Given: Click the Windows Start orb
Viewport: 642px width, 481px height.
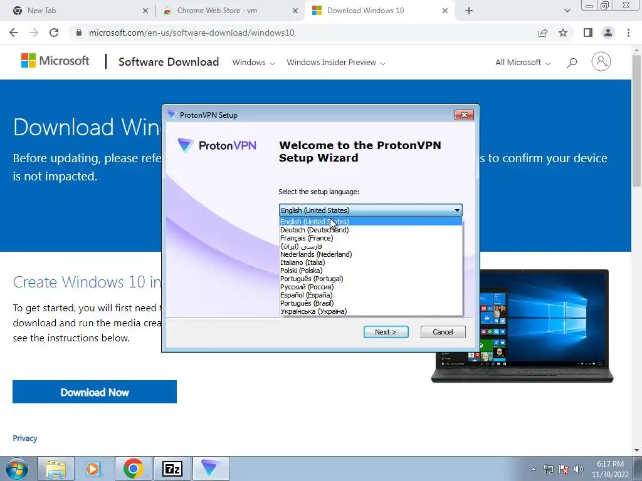Looking at the screenshot, I should [x=17, y=468].
